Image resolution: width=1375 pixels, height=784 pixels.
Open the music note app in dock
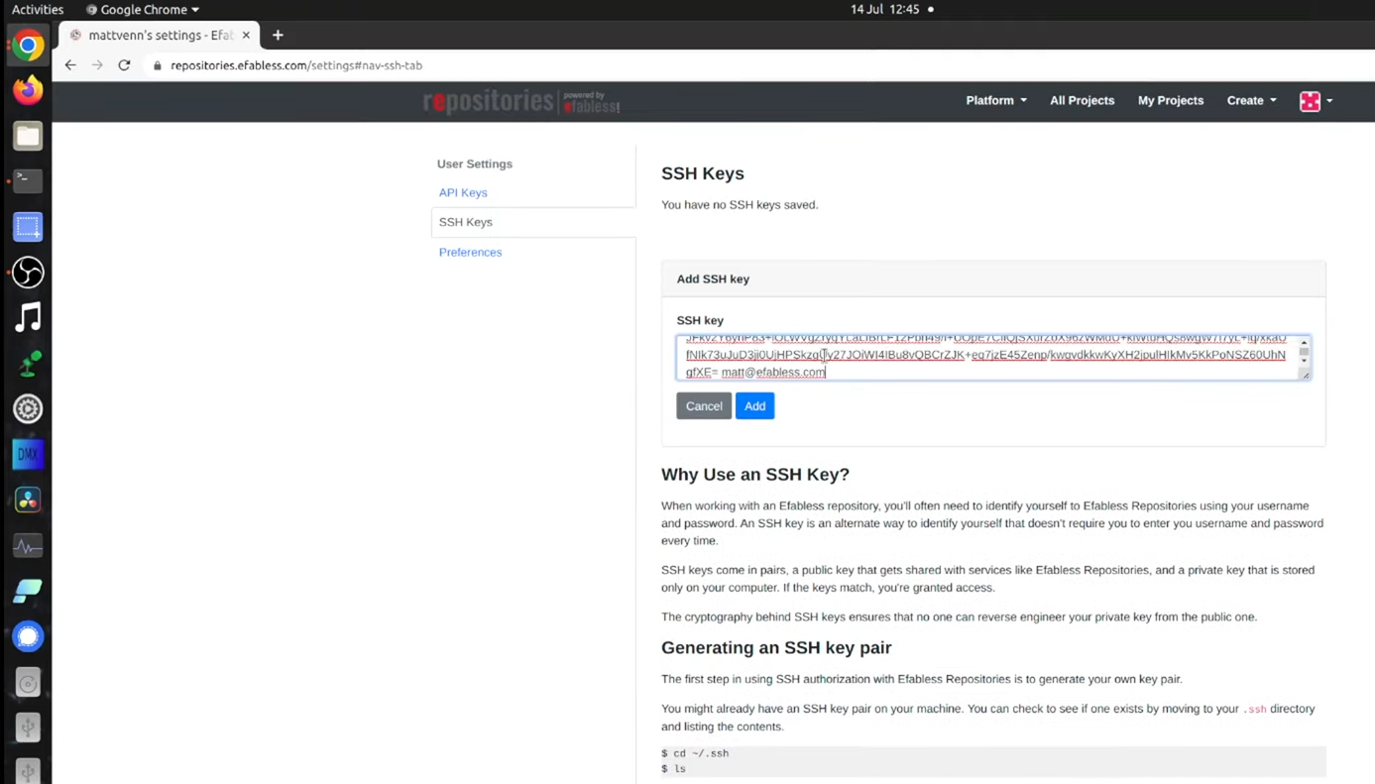28,317
